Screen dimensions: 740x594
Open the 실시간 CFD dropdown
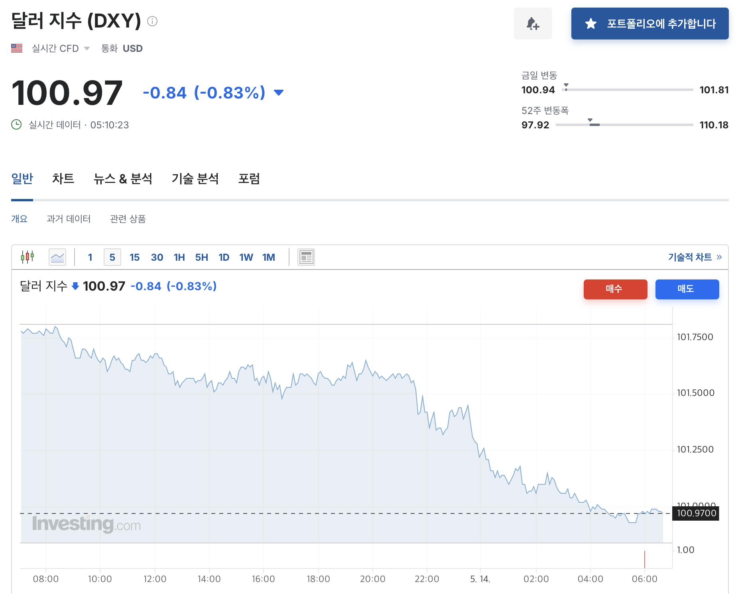[61, 48]
